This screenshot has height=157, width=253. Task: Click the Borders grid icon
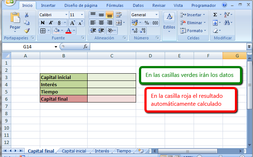click(43, 31)
